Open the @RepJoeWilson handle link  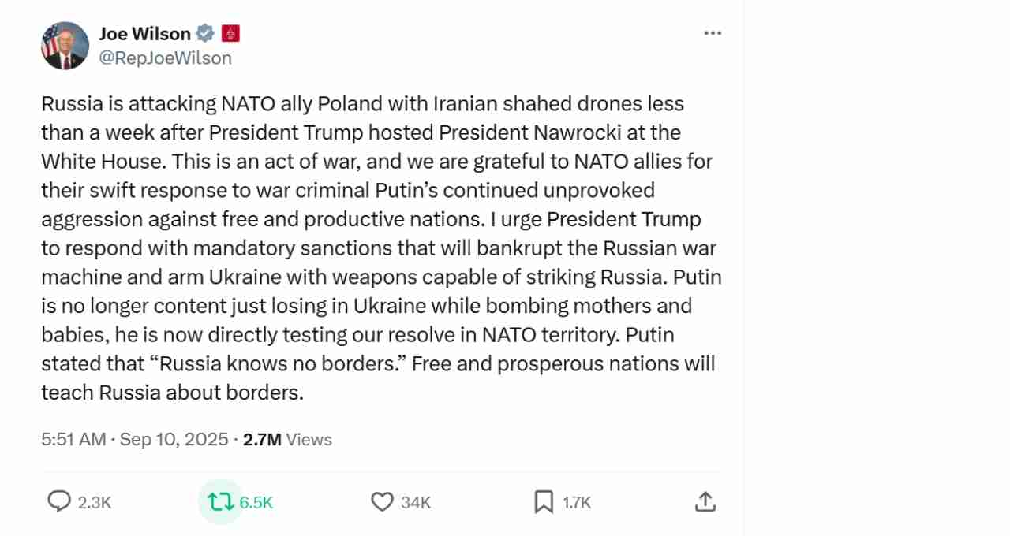click(x=165, y=58)
